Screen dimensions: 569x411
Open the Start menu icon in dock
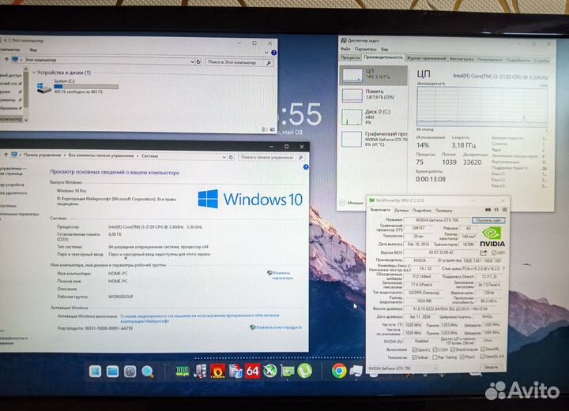[95, 372]
